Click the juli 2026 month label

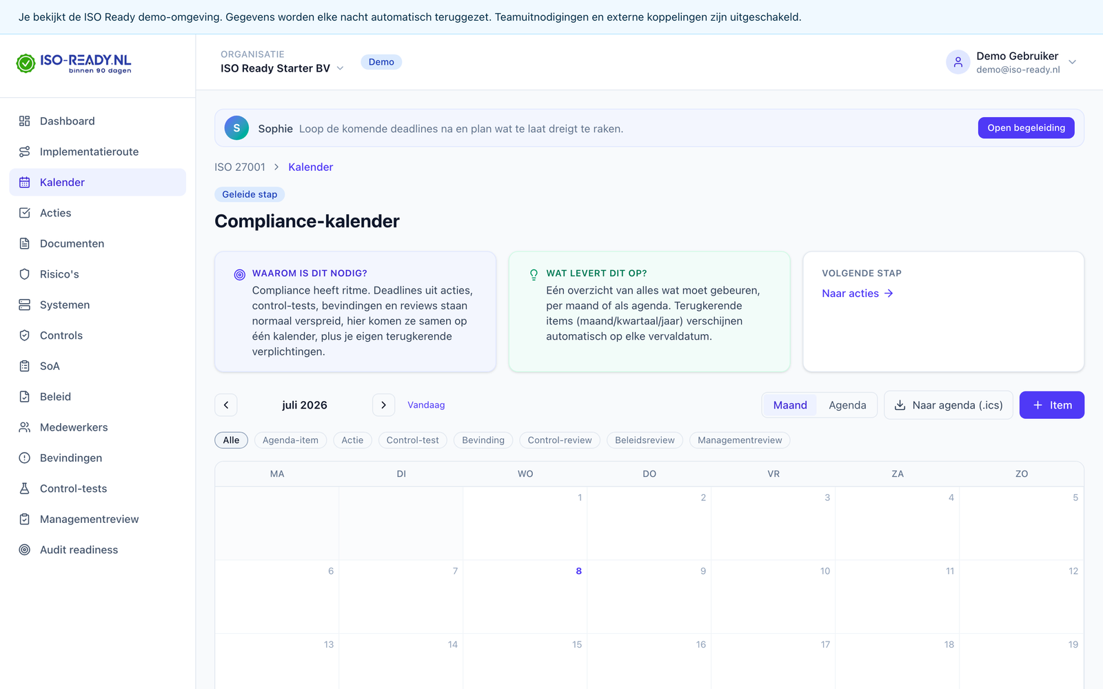point(305,405)
